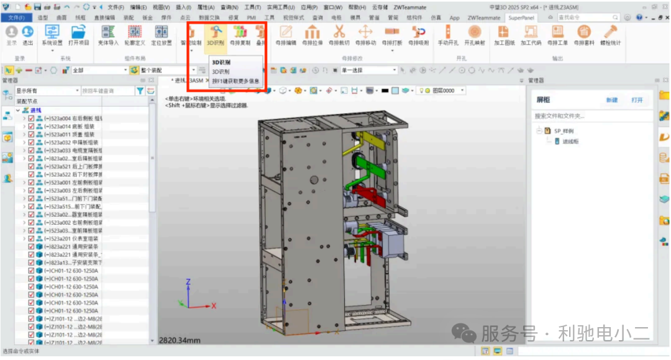The image size is (671, 360).
Task: Open the 单一选择 selection mode dropdown
Action: [368, 70]
